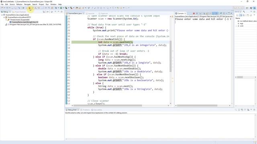Click the New toolbar icon
Image resolution: width=257 pixels, height=144 pixels.
click(2, 8)
